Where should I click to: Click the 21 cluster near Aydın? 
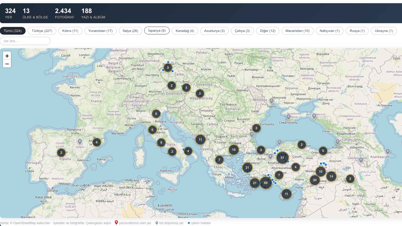coord(255,183)
